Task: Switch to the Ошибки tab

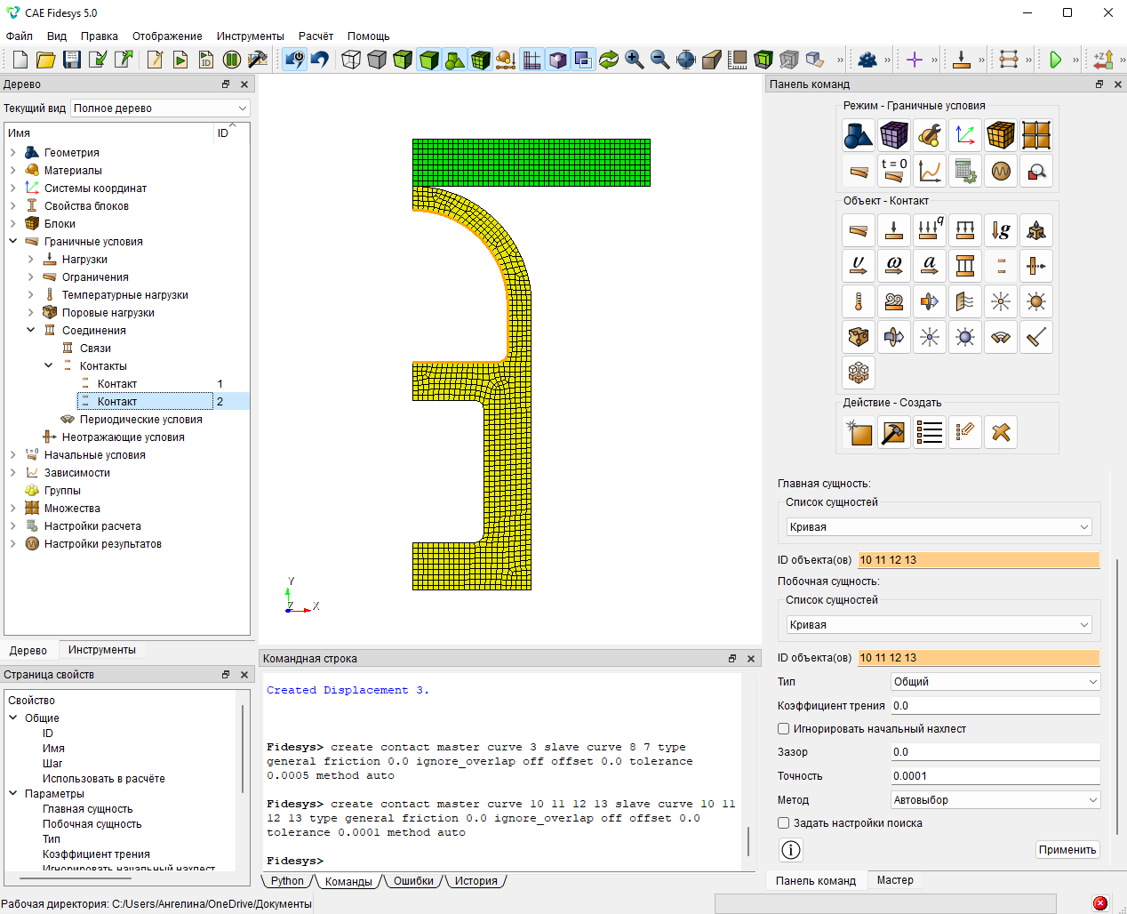Action: coord(413,881)
